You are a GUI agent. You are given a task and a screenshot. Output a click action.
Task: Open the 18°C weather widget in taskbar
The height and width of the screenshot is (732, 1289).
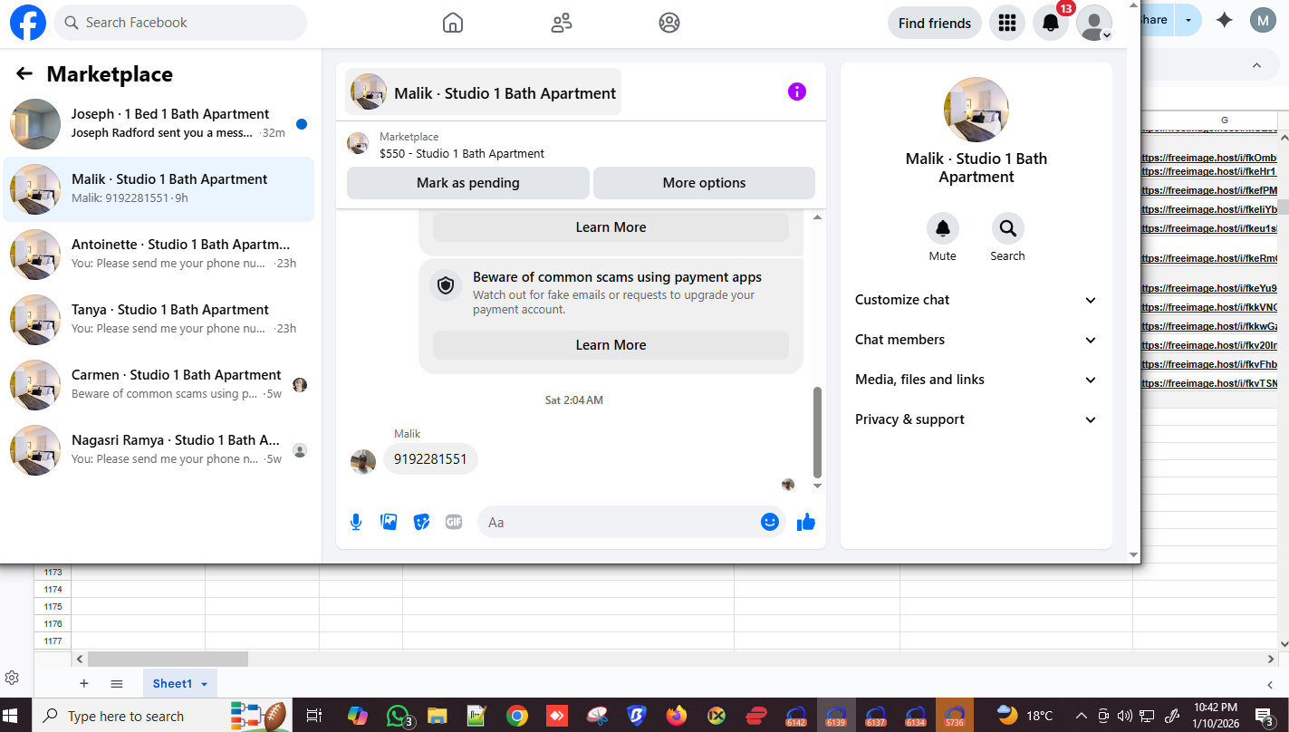pyautogui.click(x=1024, y=716)
